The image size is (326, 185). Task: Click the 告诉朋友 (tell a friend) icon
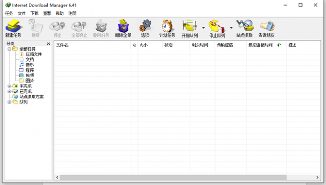[267, 28]
